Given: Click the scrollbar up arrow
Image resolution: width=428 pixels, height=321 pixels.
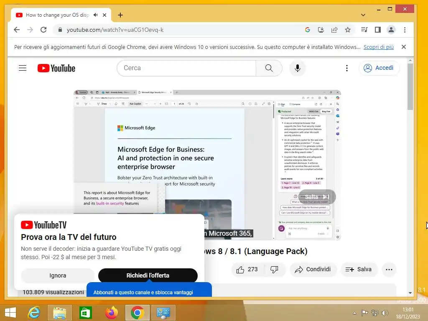Looking at the screenshot, I should (x=410, y=60).
